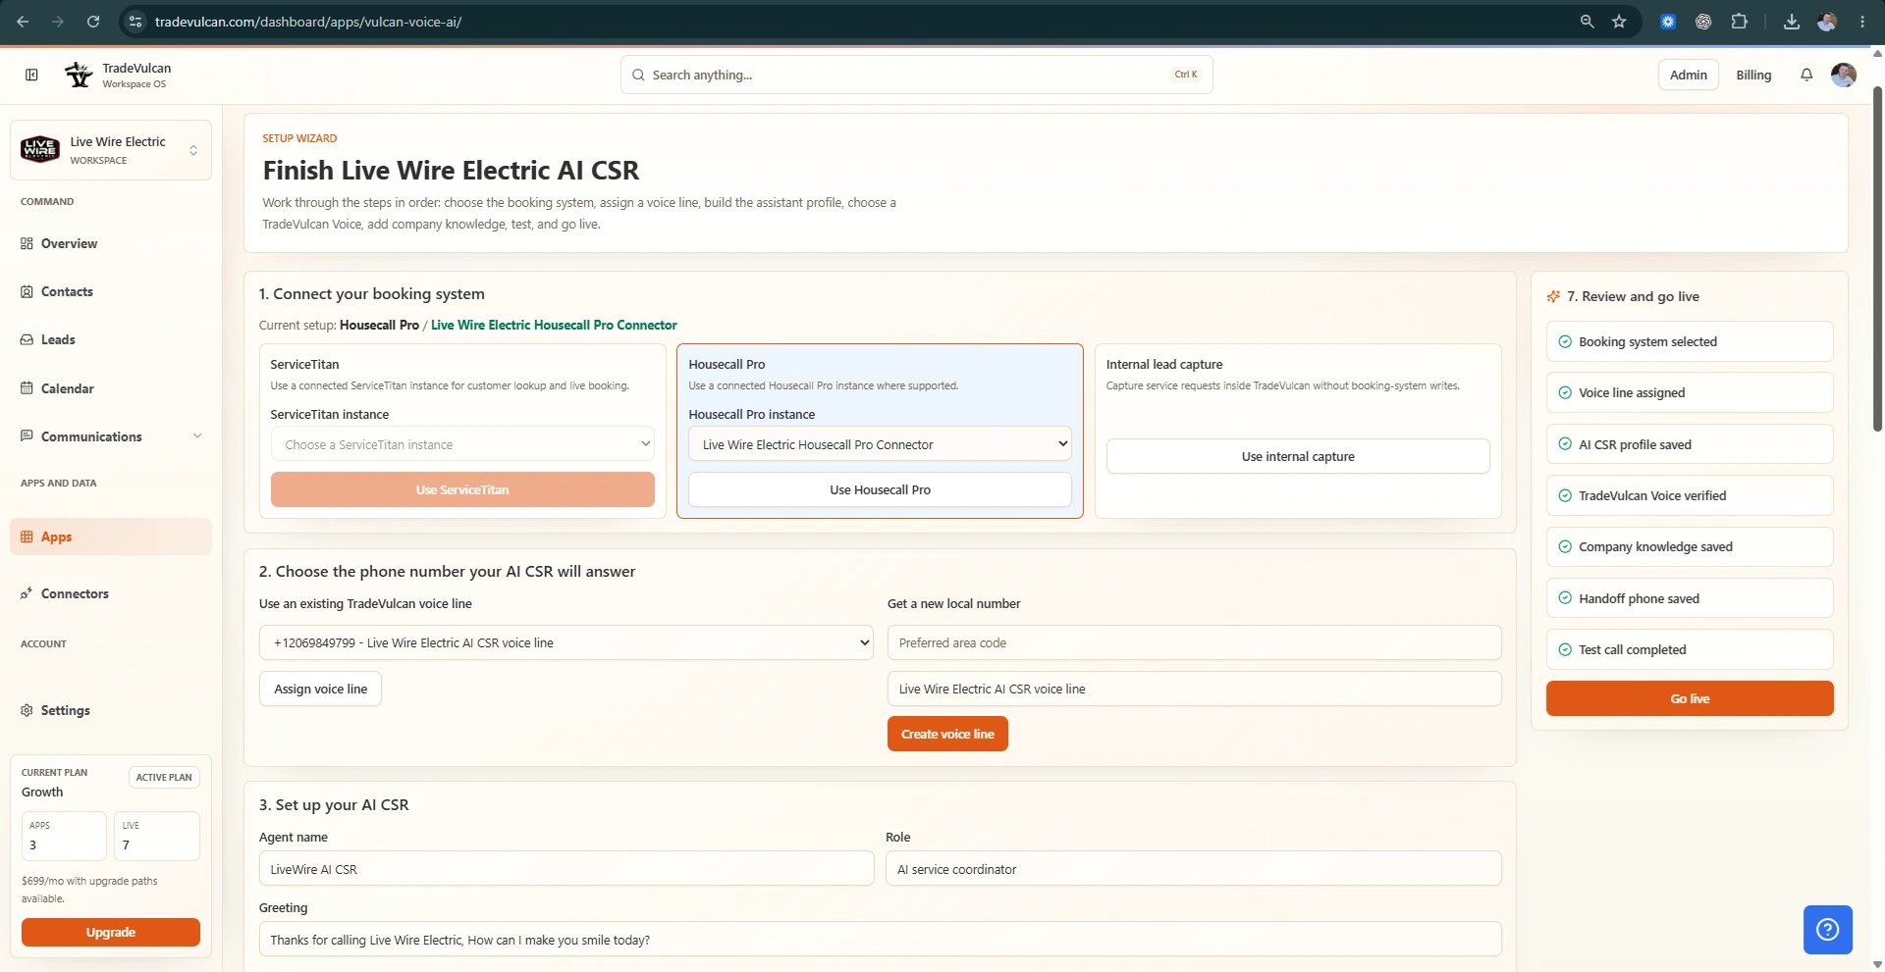Click the Use ServiceTitan button

pos(462,489)
